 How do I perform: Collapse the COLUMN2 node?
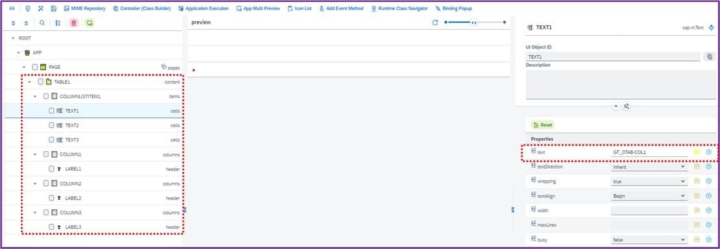pyautogui.click(x=35, y=184)
